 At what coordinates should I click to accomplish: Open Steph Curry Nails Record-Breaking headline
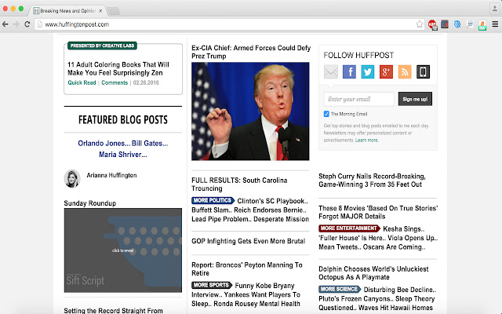click(x=372, y=180)
